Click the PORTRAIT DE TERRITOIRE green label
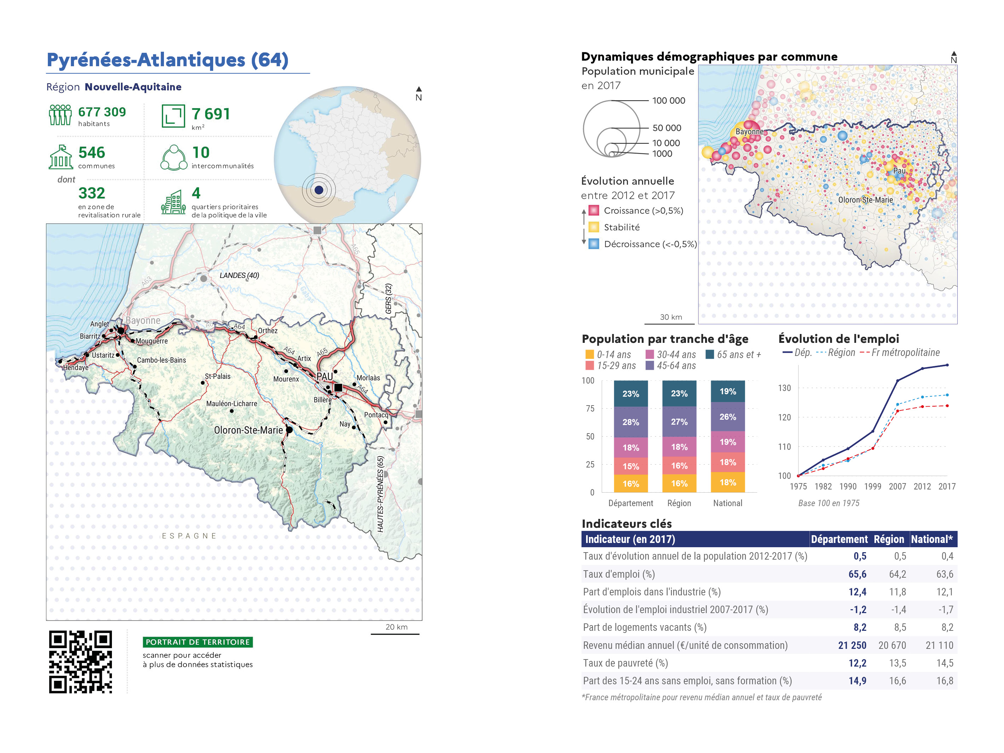This screenshot has height=753, width=1004. [198, 642]
